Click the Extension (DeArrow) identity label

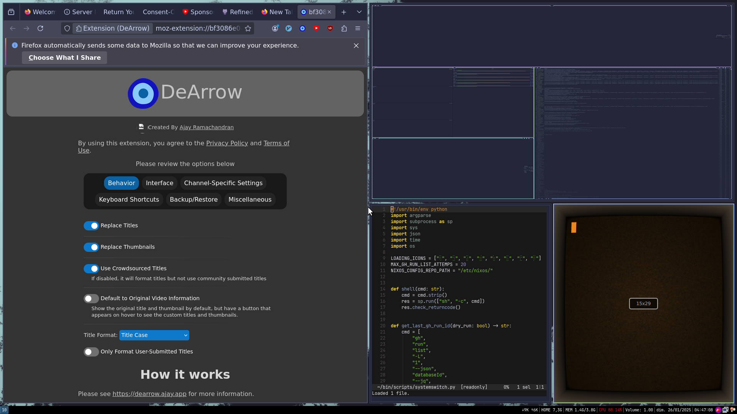112,28
